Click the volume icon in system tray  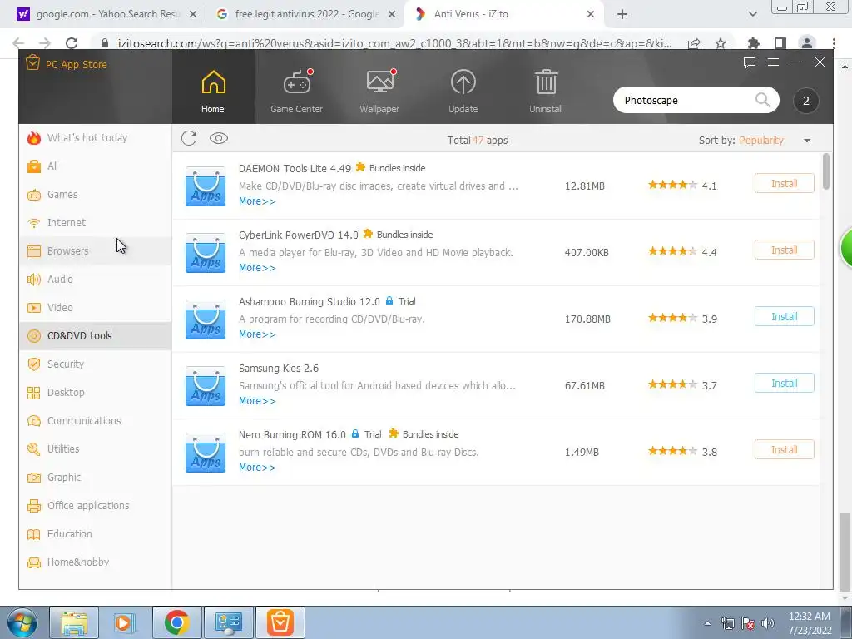pyautogui.click(x=768, y=623)
